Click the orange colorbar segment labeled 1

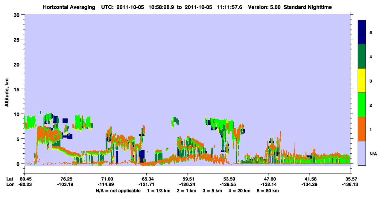tap(362, 129)
